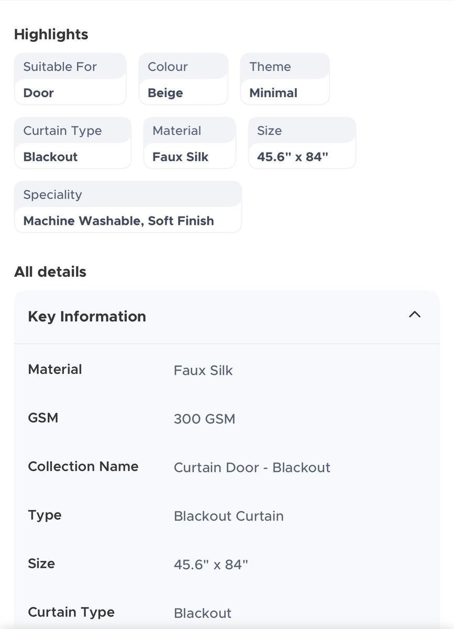This screenshot has height=629, width=454.
Task: Click the Collection Name label
Action: point(83,467)
